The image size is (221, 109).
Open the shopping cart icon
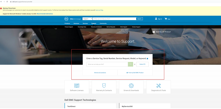[x=165, y=19]
